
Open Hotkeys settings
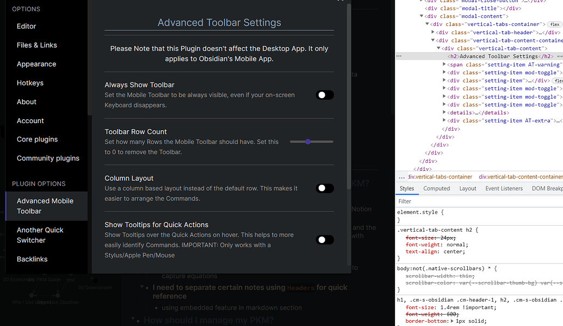click(x=30, y=83)
